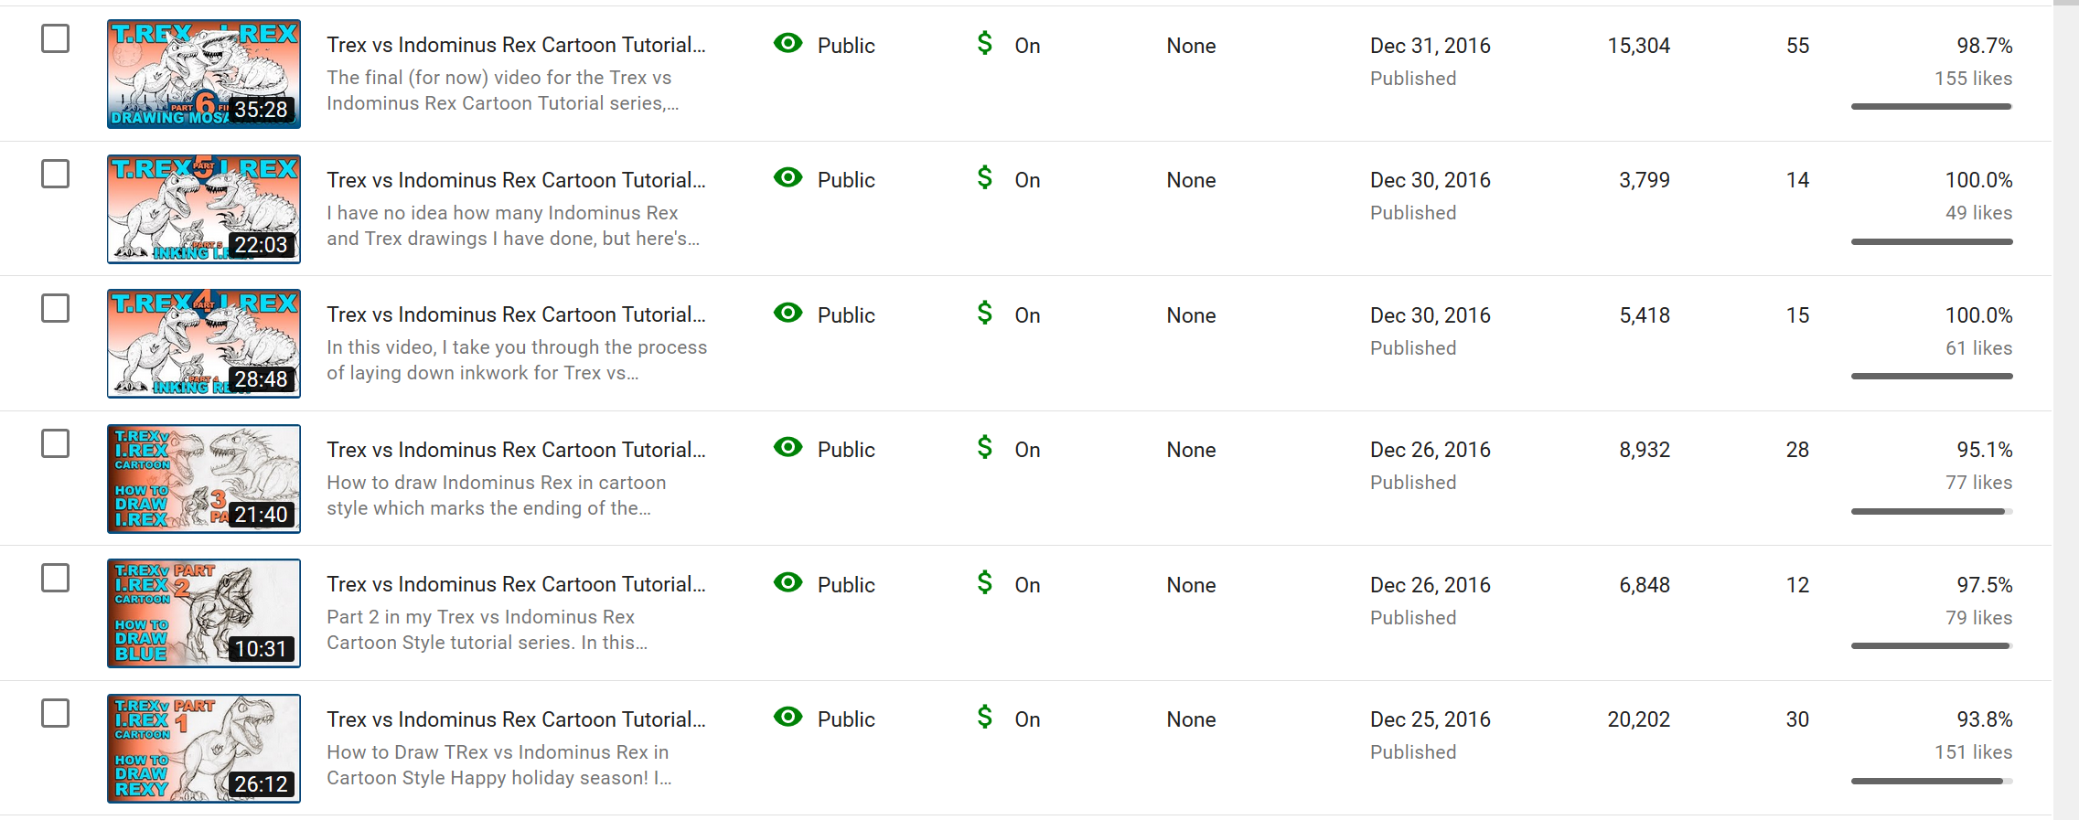2079x820 pixels.
Task: Click the 155 likes rating bar
Action: (1931, 107)
